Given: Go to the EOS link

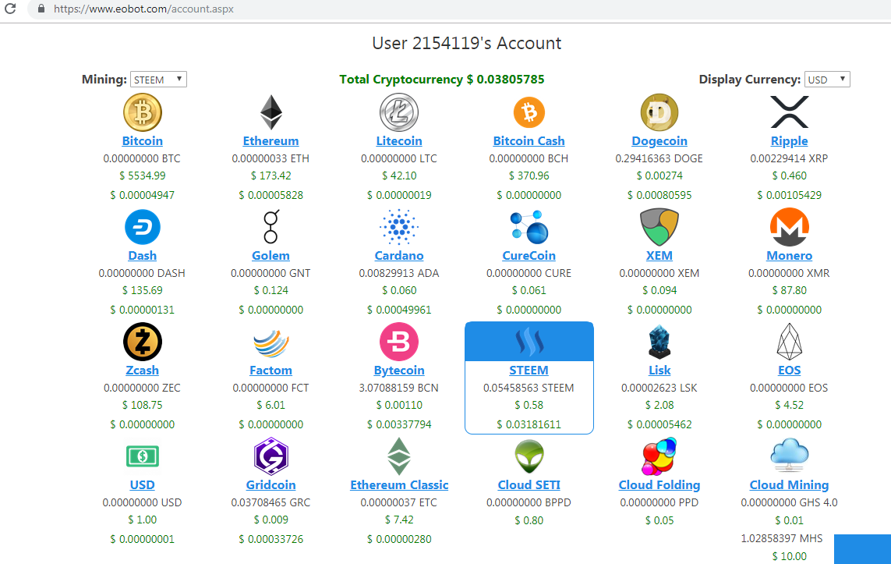Looking at the screenshot, I should (x=790, y=370).
